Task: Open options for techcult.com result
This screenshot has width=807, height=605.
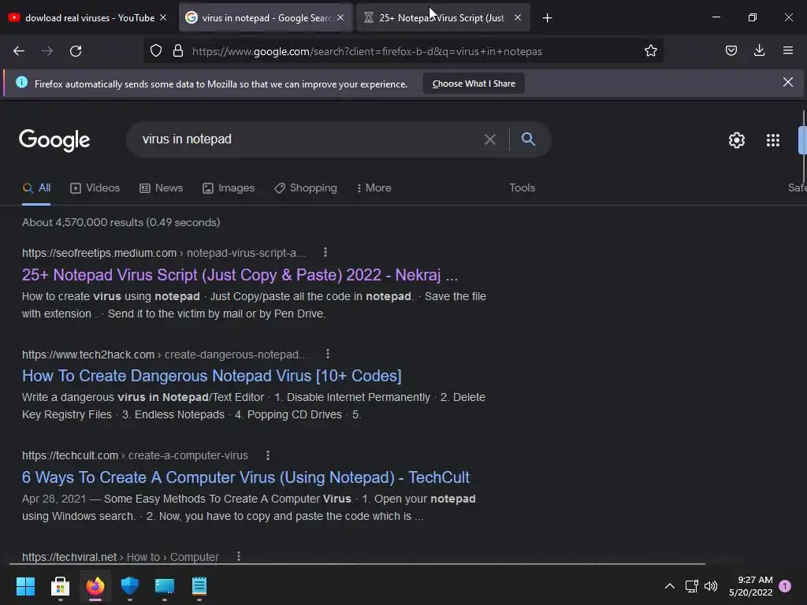Action: [x=268, y=455]
